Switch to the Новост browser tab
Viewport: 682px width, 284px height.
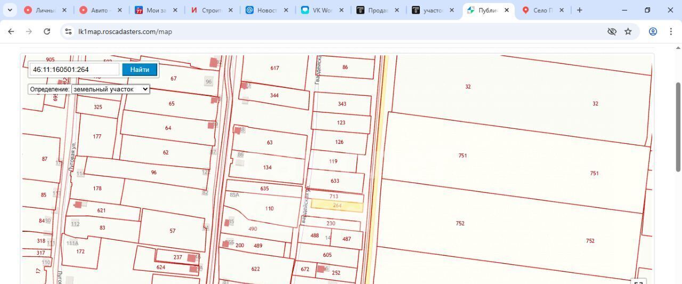(x=267, y=10)
